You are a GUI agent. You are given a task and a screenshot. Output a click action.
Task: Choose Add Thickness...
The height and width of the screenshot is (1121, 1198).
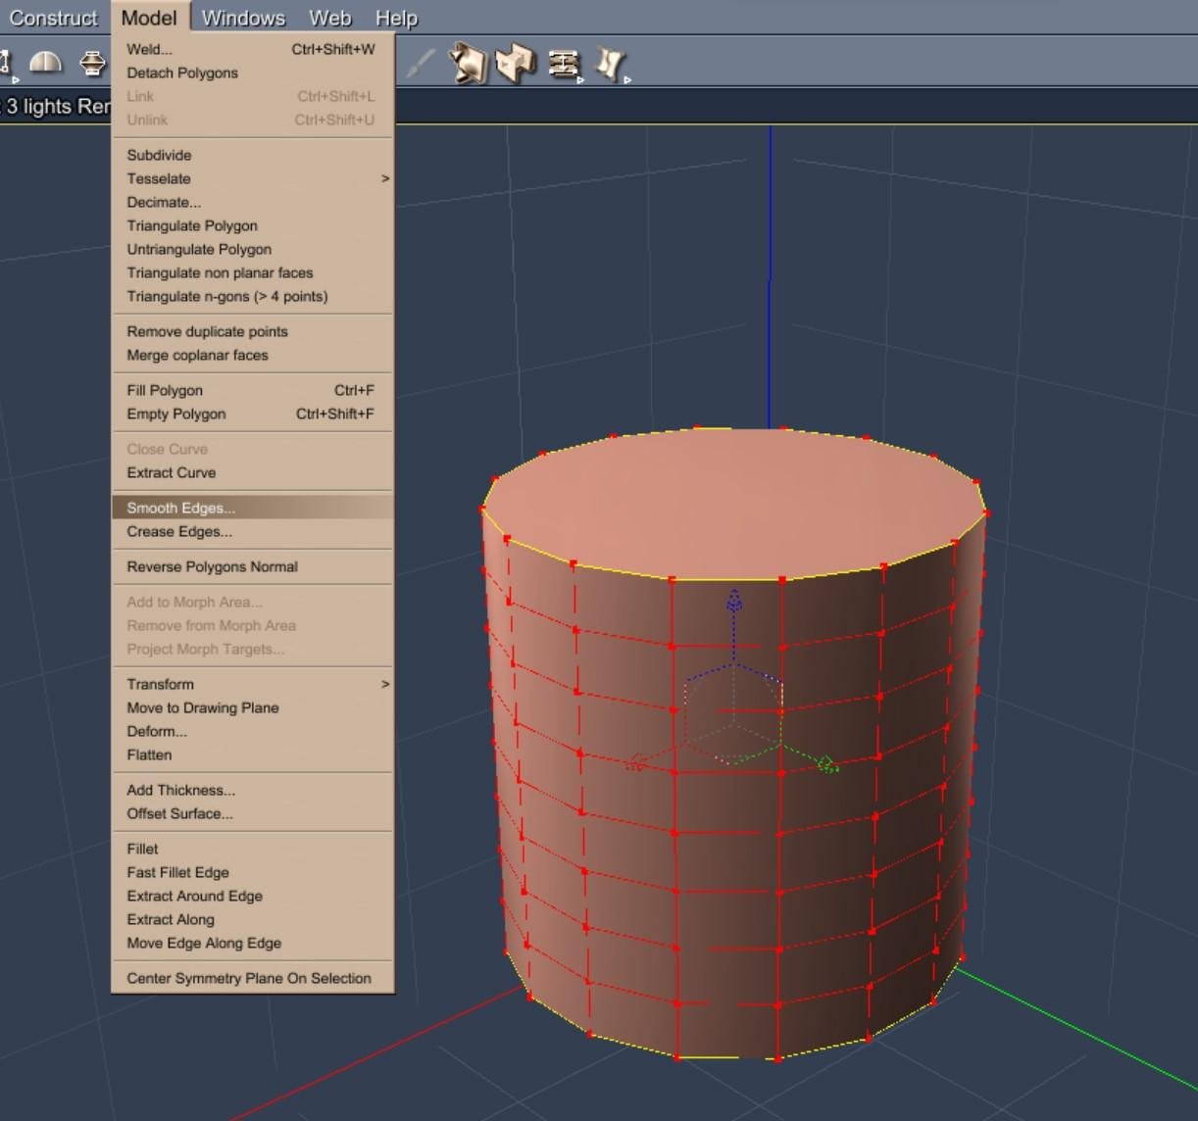click(253, 790)
